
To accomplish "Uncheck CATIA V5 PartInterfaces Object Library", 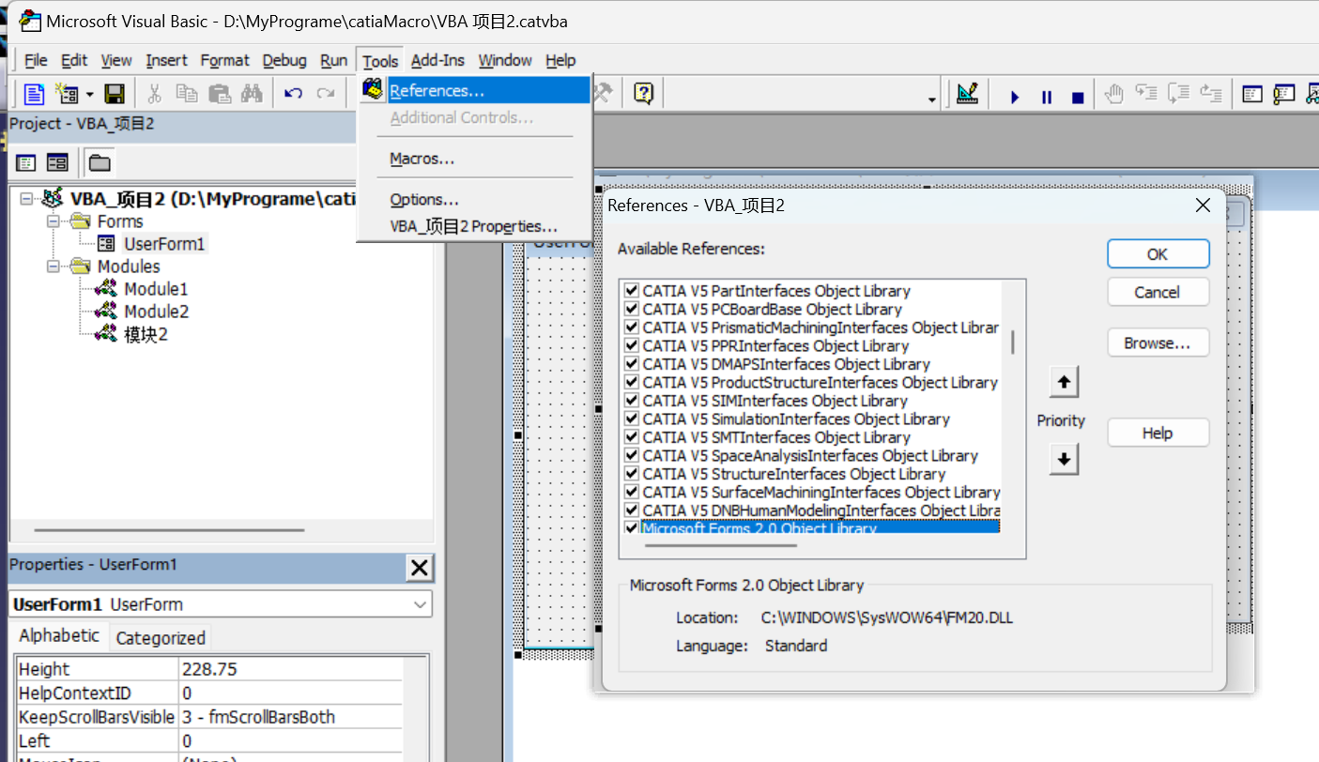I will coord(632,291).
